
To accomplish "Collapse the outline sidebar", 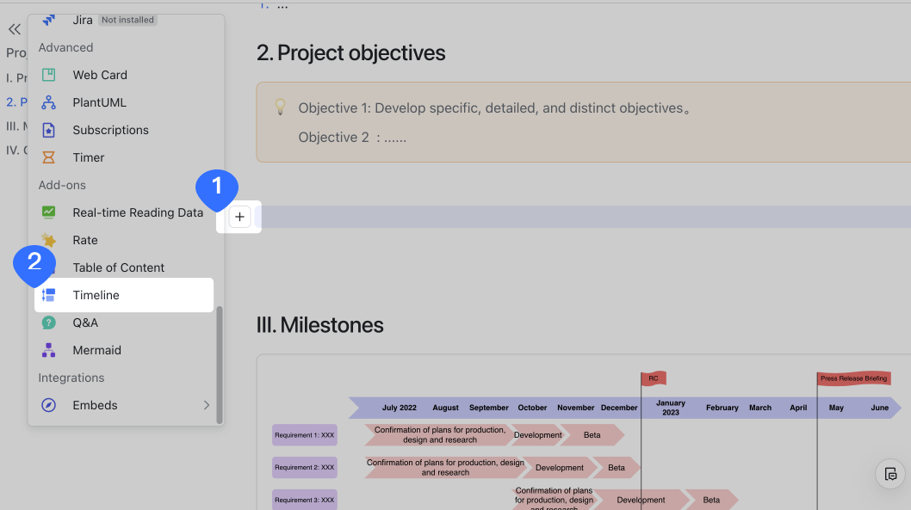I will (14, 28).
